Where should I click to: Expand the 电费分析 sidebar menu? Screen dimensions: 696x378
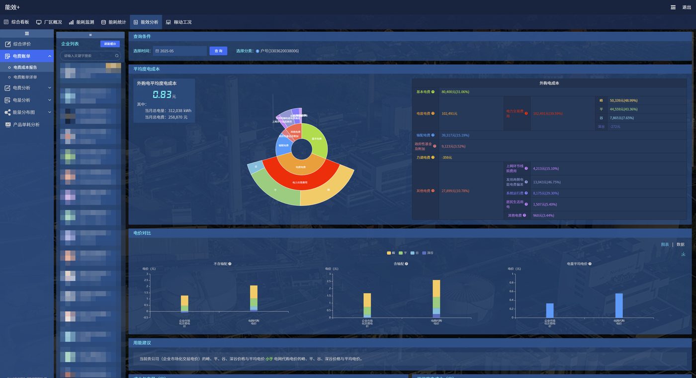[27, 88]
